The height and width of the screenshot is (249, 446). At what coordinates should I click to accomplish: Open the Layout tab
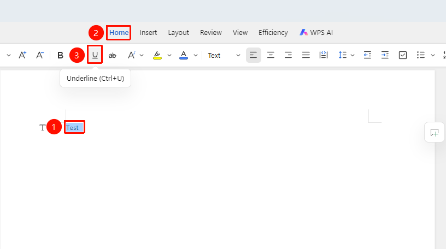[x=178, y=33]
